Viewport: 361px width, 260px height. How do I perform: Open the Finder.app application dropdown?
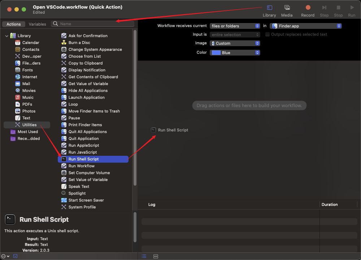click(305, 26)
